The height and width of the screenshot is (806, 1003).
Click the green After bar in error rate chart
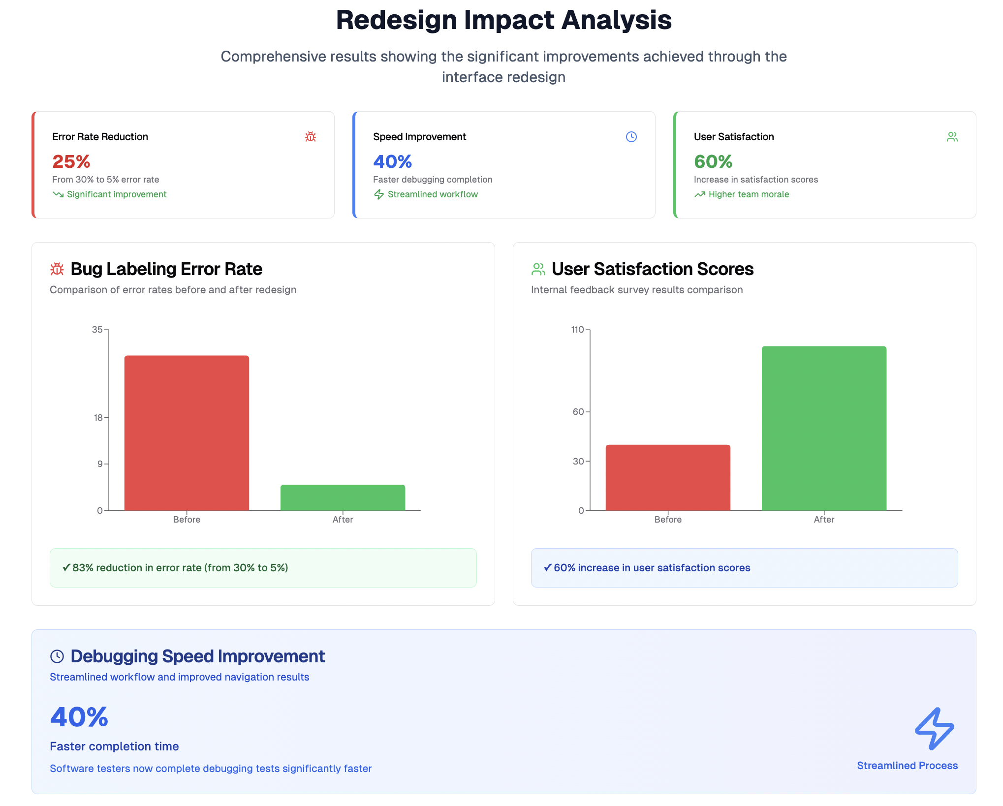point(343,497)
